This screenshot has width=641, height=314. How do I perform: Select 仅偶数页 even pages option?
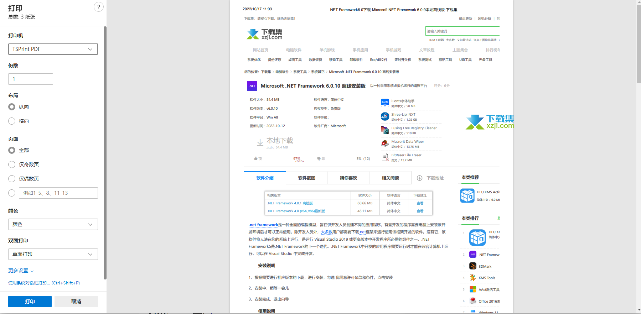[x=12, y=179]
